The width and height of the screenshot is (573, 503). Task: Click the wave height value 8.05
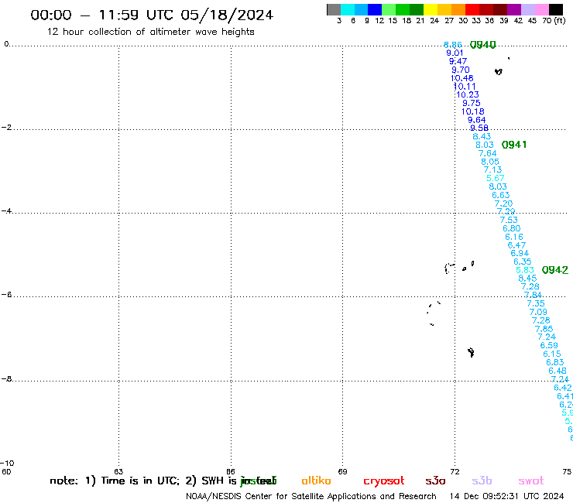[490, 162]
